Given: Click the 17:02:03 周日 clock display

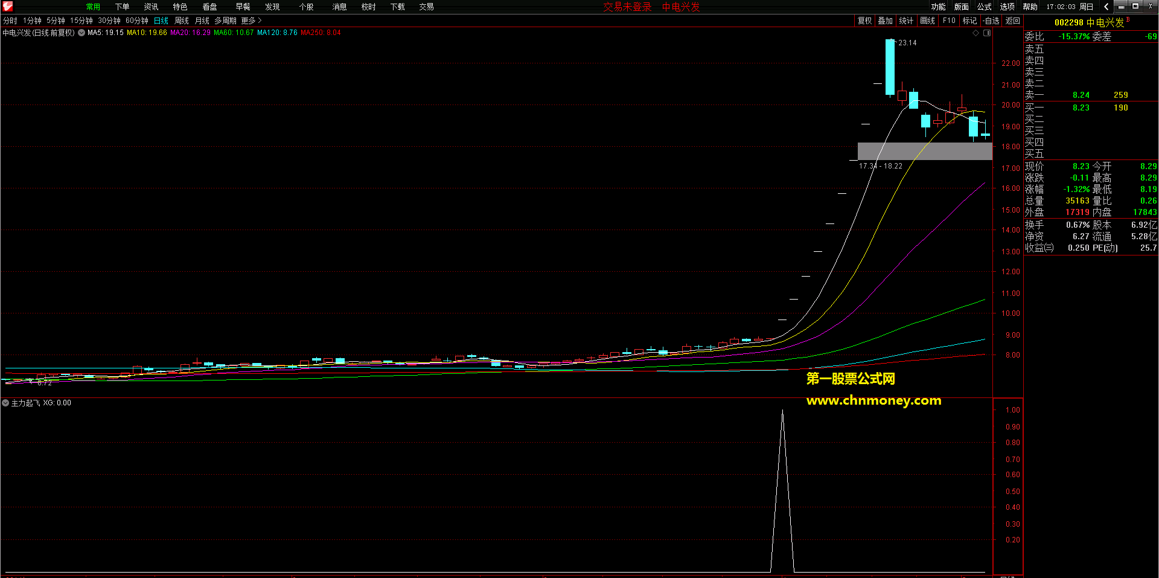Looking at the screenshot, I should point(1070,7).
